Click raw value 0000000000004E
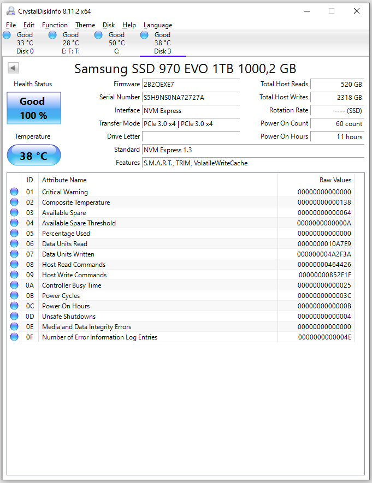Image resolution: width=372 pixels, height=483 pixels. (324, 337)
